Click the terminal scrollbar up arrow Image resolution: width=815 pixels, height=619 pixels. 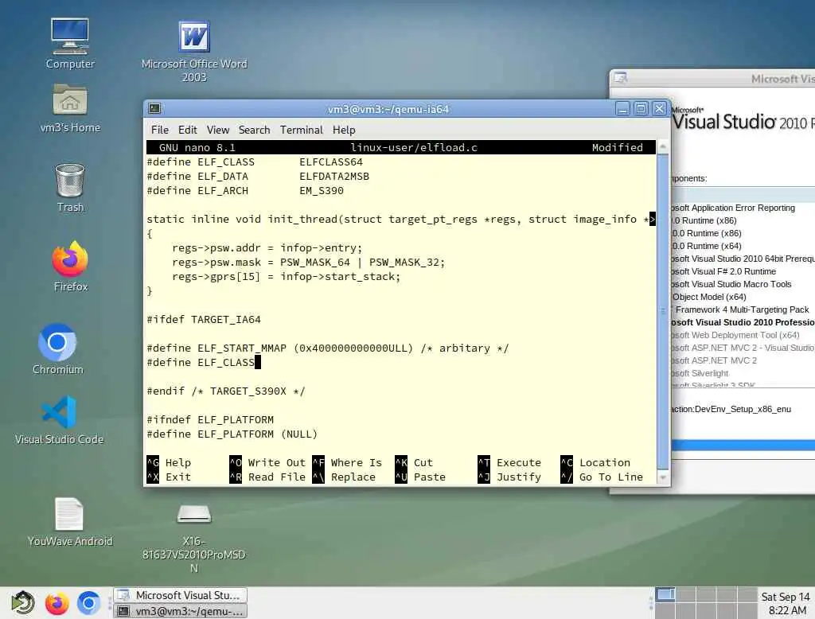pos(663,147)
